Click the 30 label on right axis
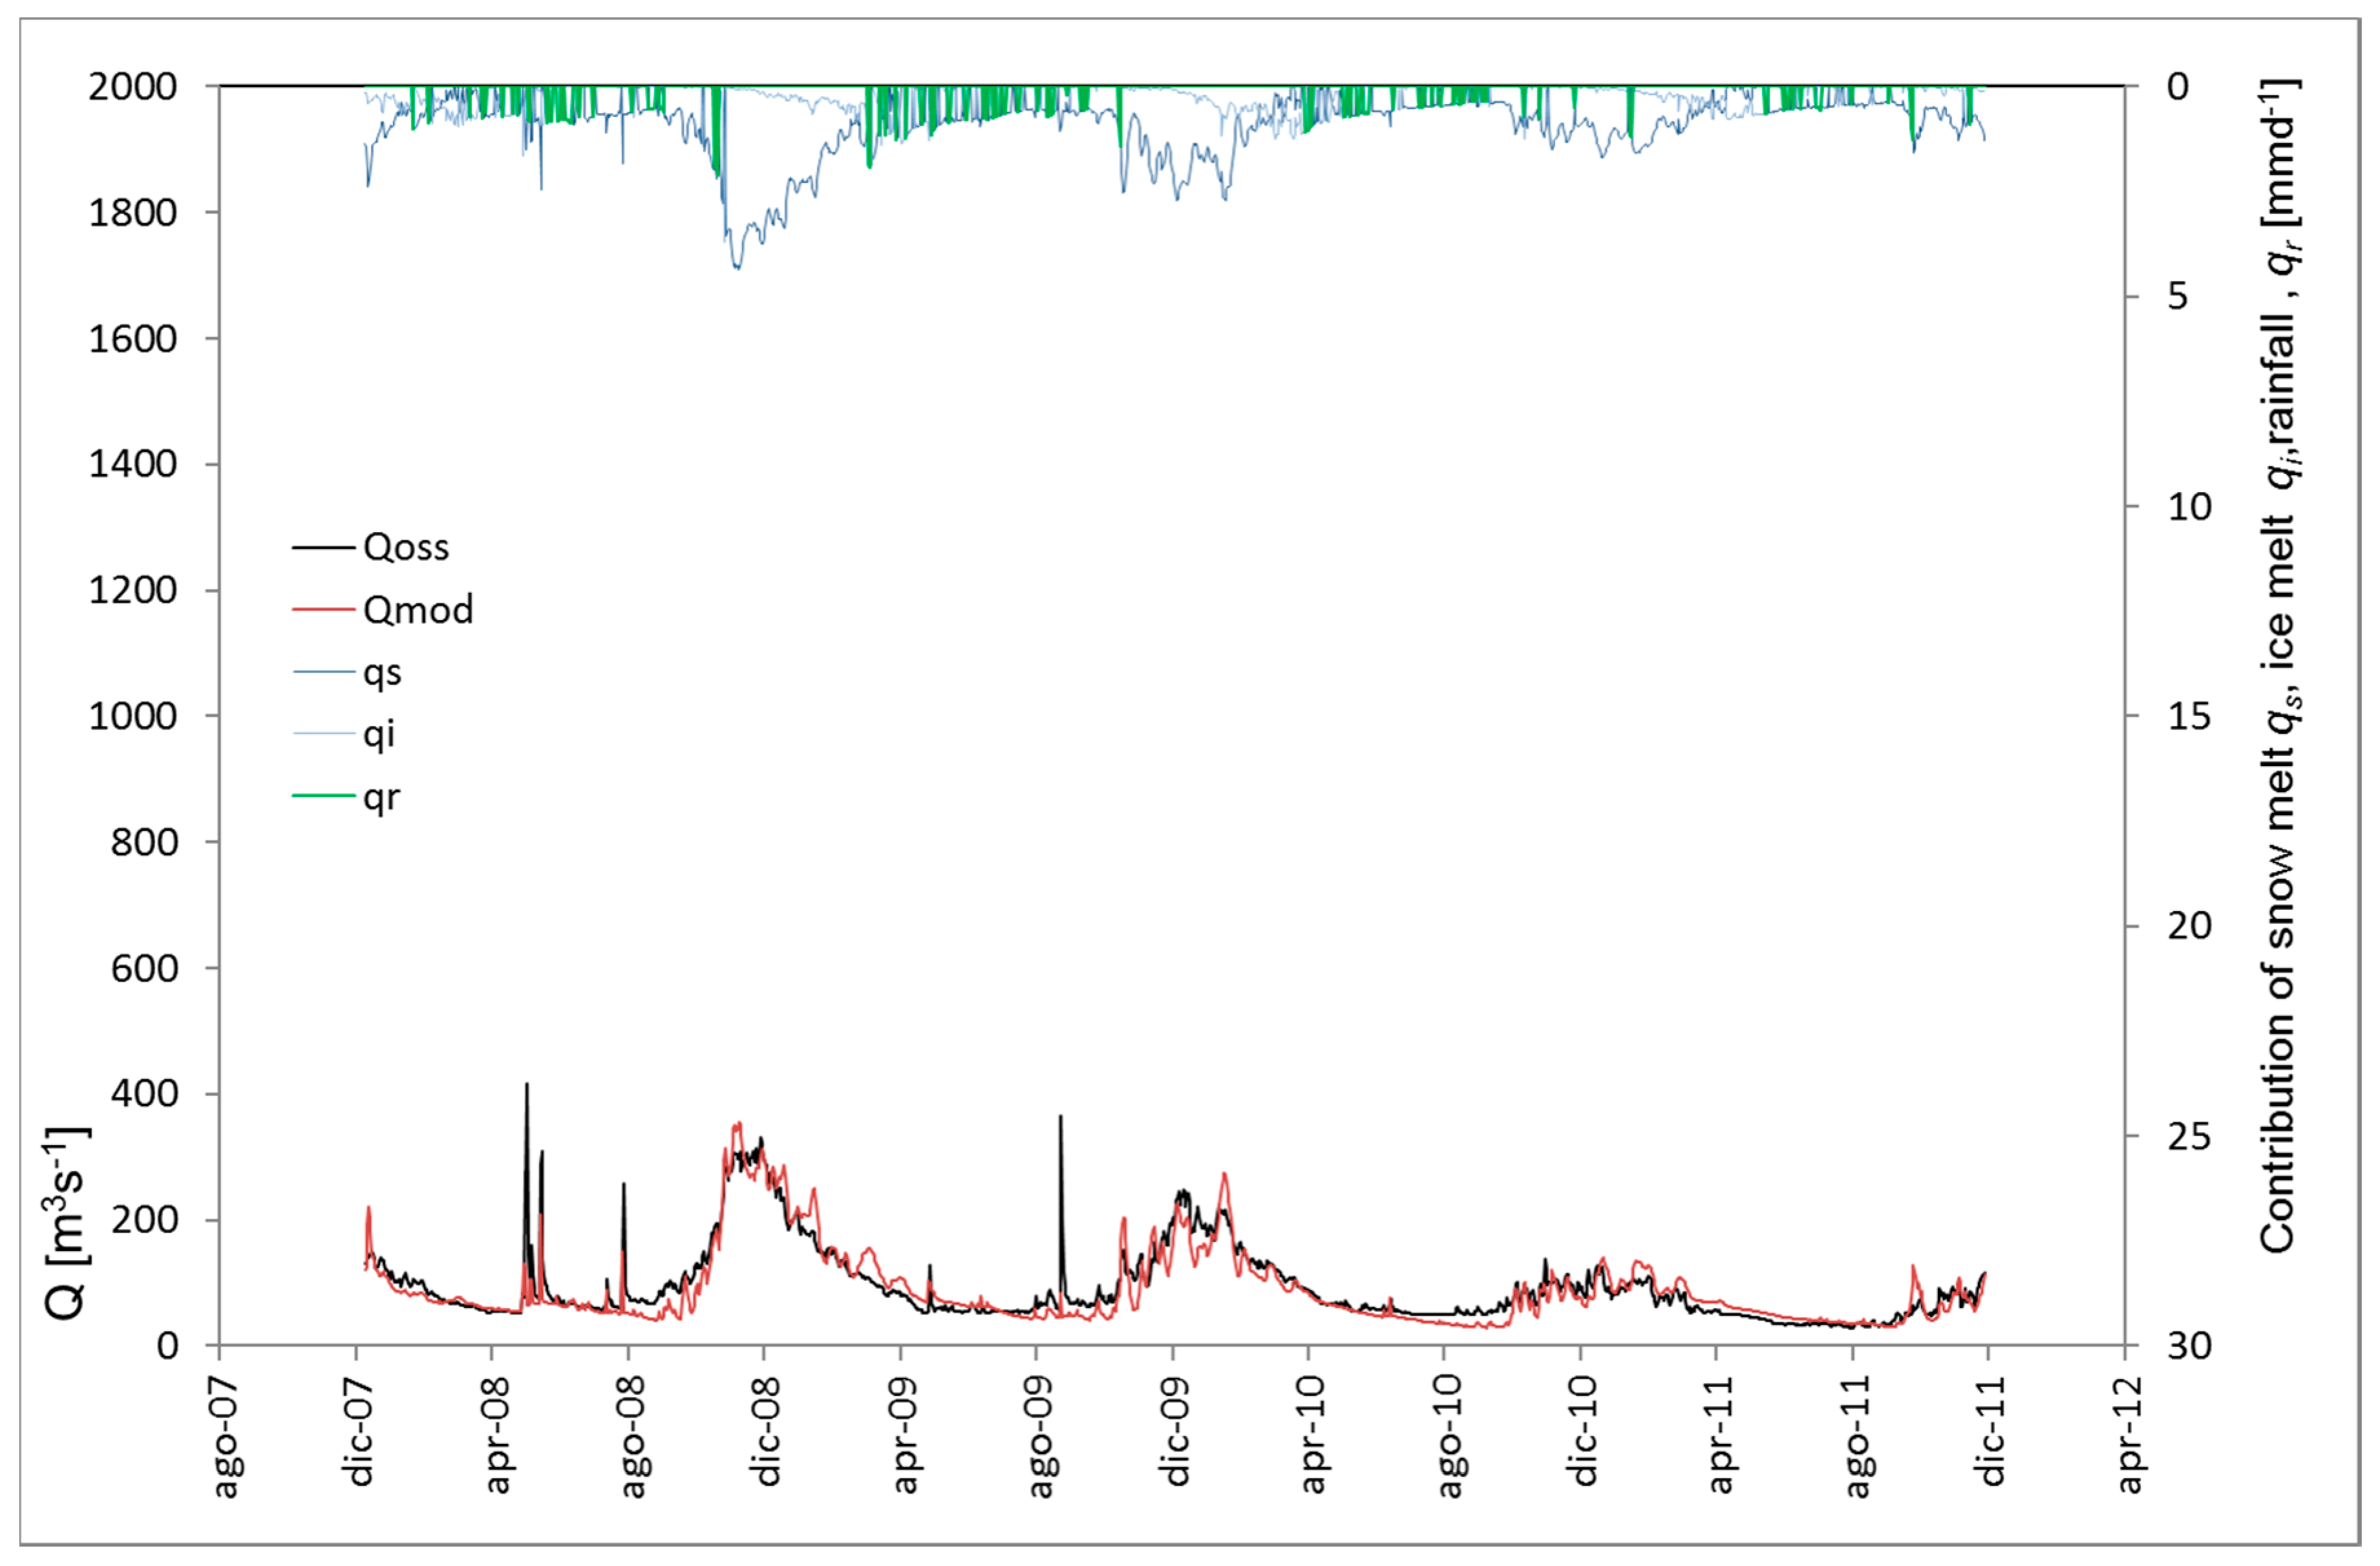The width and height of the screenshot is (2380, 1566). click(2189, 1346)
